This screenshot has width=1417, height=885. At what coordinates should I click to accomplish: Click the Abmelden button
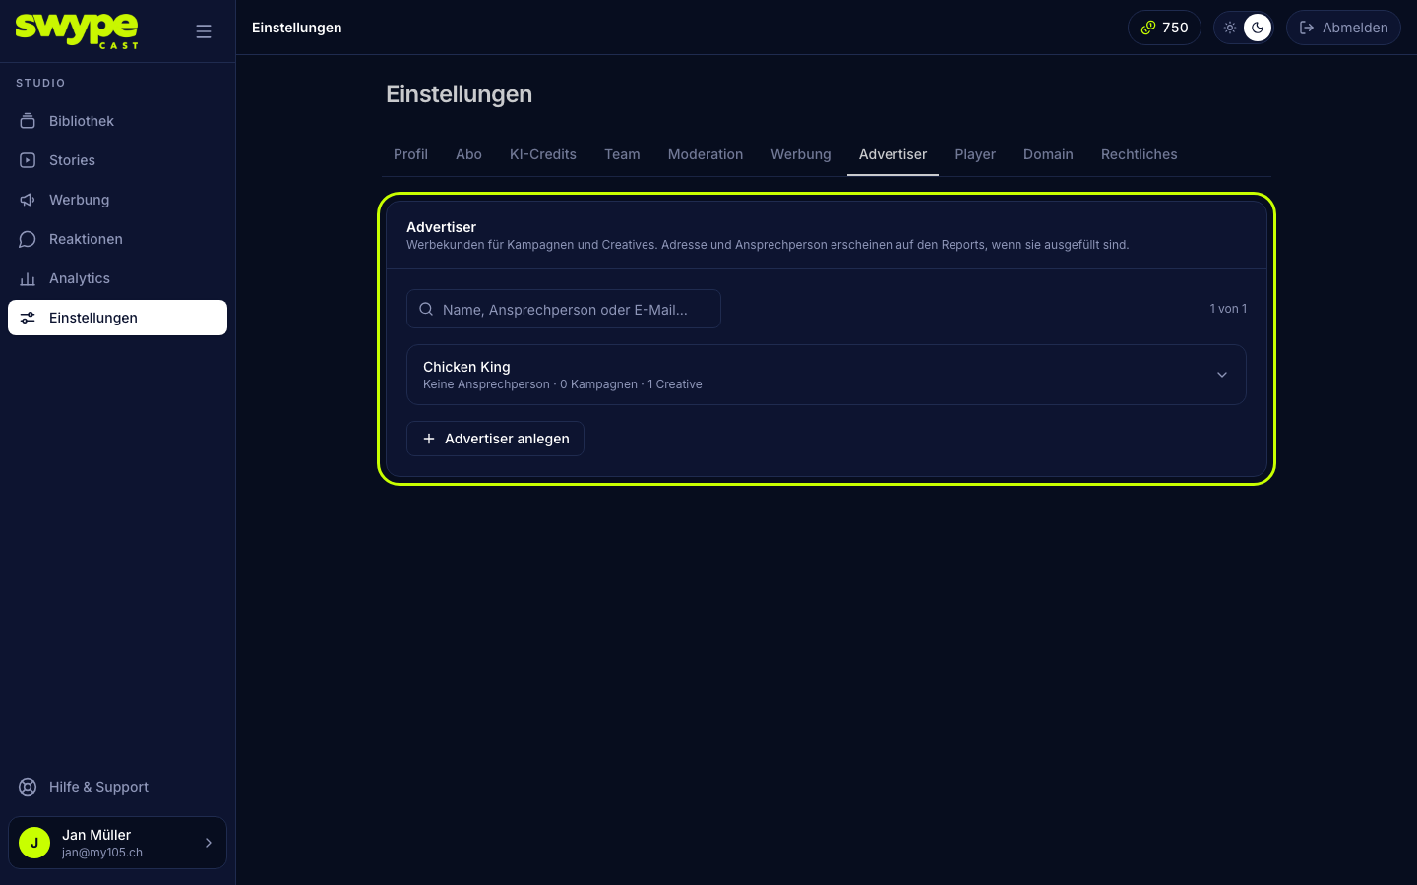pyautogui.click(x=1343, y=28)
